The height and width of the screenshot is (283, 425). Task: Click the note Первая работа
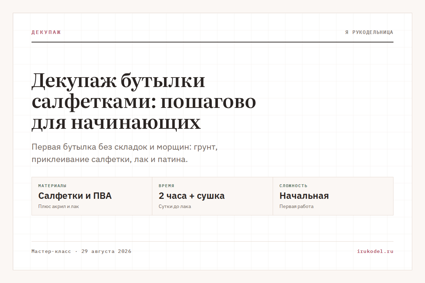(x=296, y=206)
